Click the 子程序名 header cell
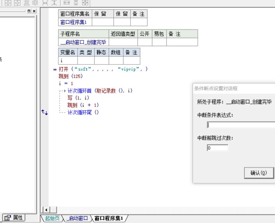This screenshot has width=275, height=223. click(x=83, y=34)
